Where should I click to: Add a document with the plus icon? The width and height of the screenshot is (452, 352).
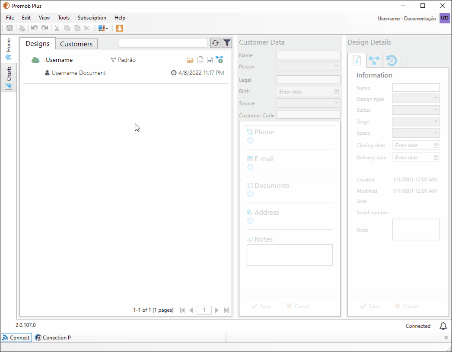point(250,194)
